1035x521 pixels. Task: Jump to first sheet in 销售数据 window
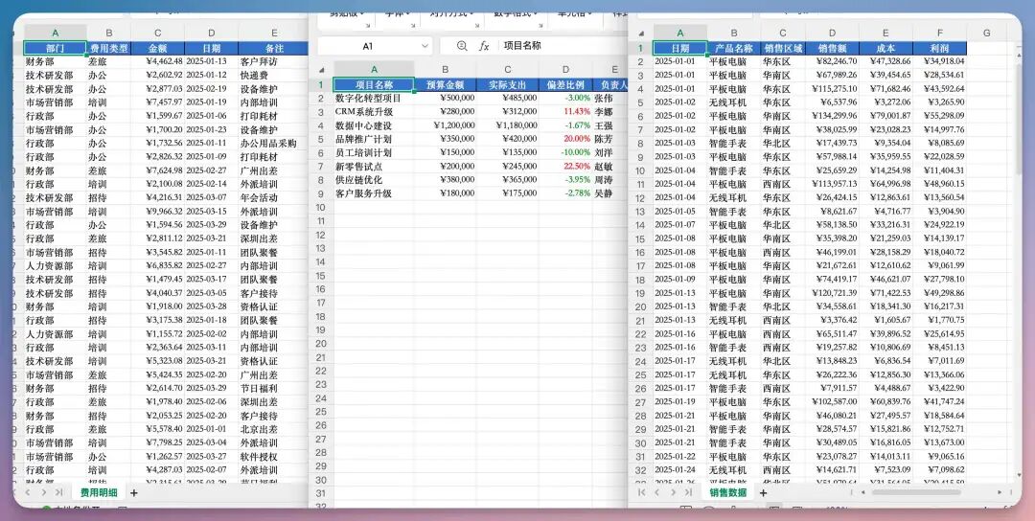click(x=641, y=492)
